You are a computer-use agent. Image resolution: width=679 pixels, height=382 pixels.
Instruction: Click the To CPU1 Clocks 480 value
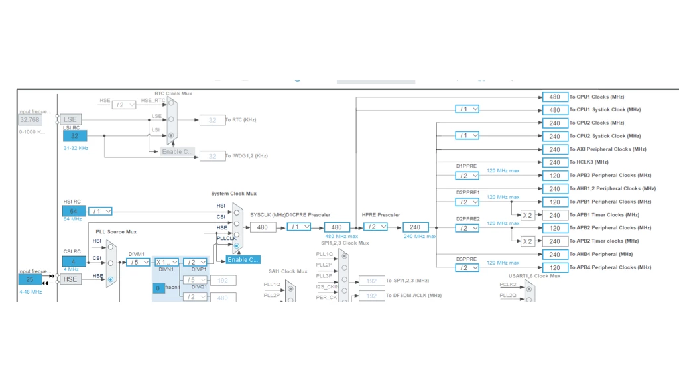pos(555,97)
